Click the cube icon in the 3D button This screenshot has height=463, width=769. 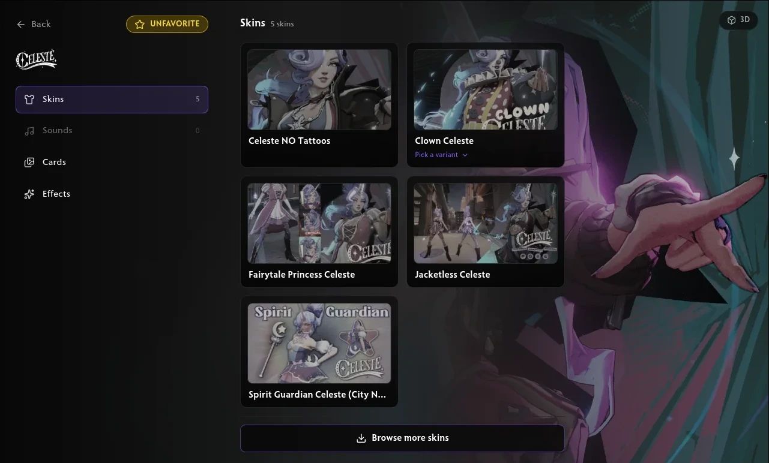click(x=732, y=20)
